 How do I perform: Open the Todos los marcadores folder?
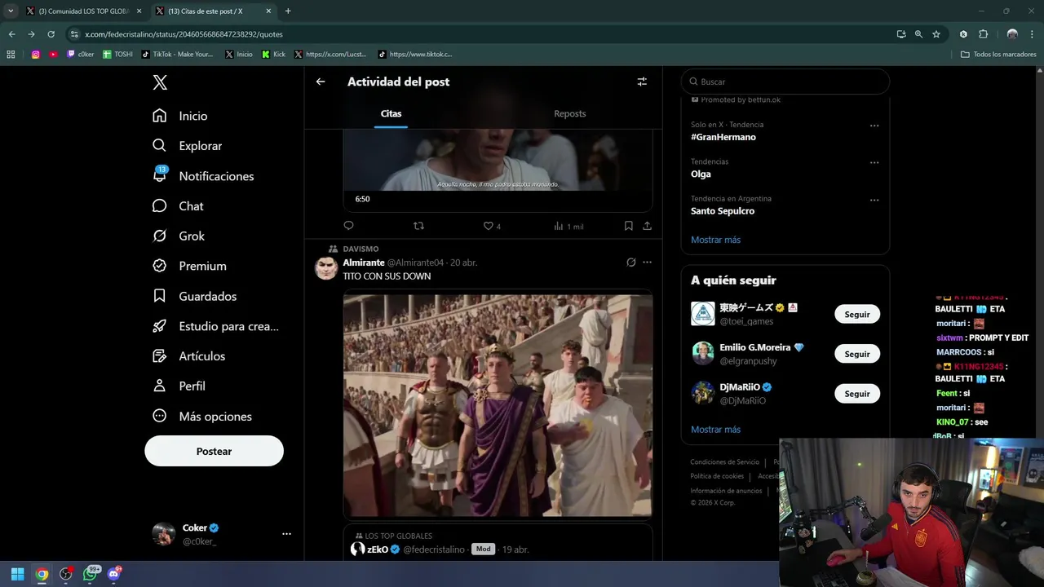(x=998, y=55)
